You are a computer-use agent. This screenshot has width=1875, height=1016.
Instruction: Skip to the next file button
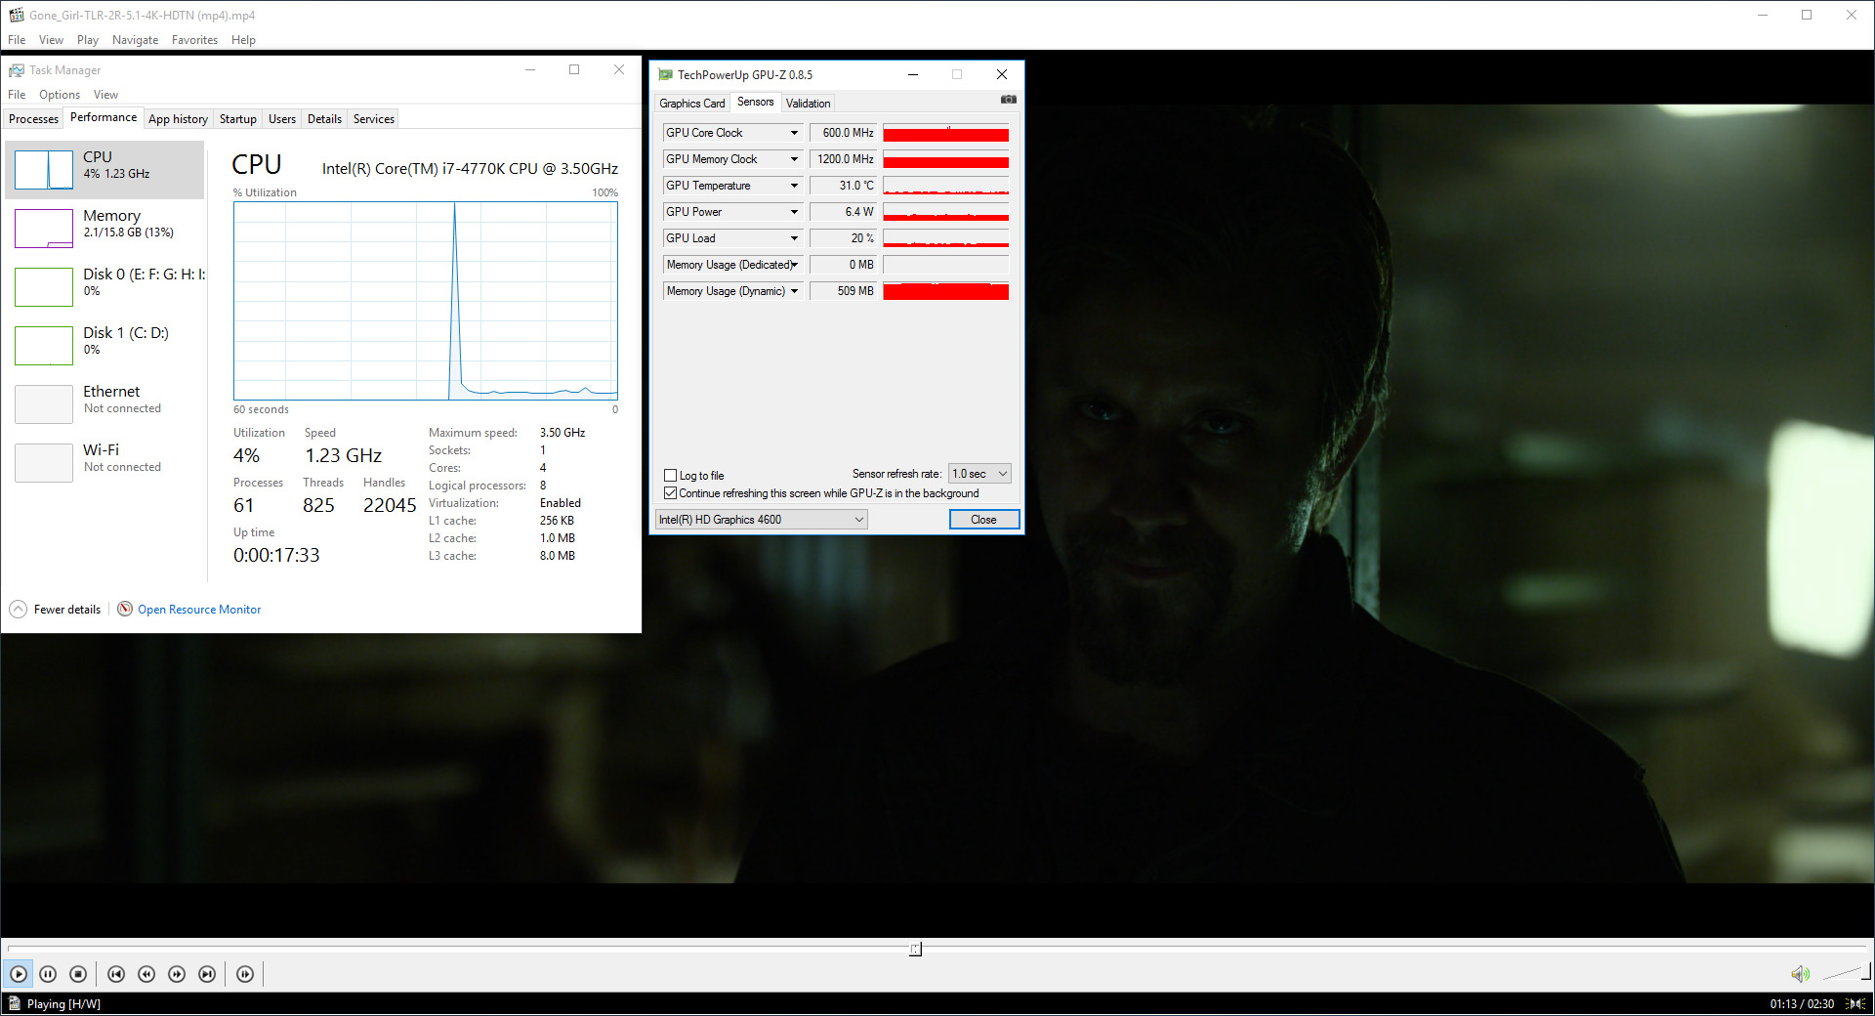(x=207, y=974)
